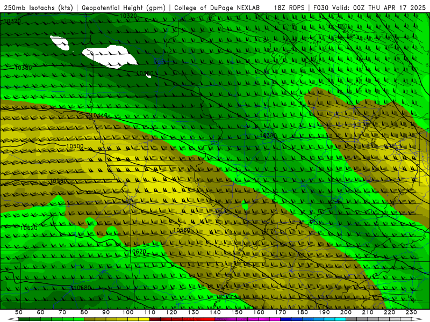Pick the bright magenta swatch just before 170 kts

[x=275, y=319]
